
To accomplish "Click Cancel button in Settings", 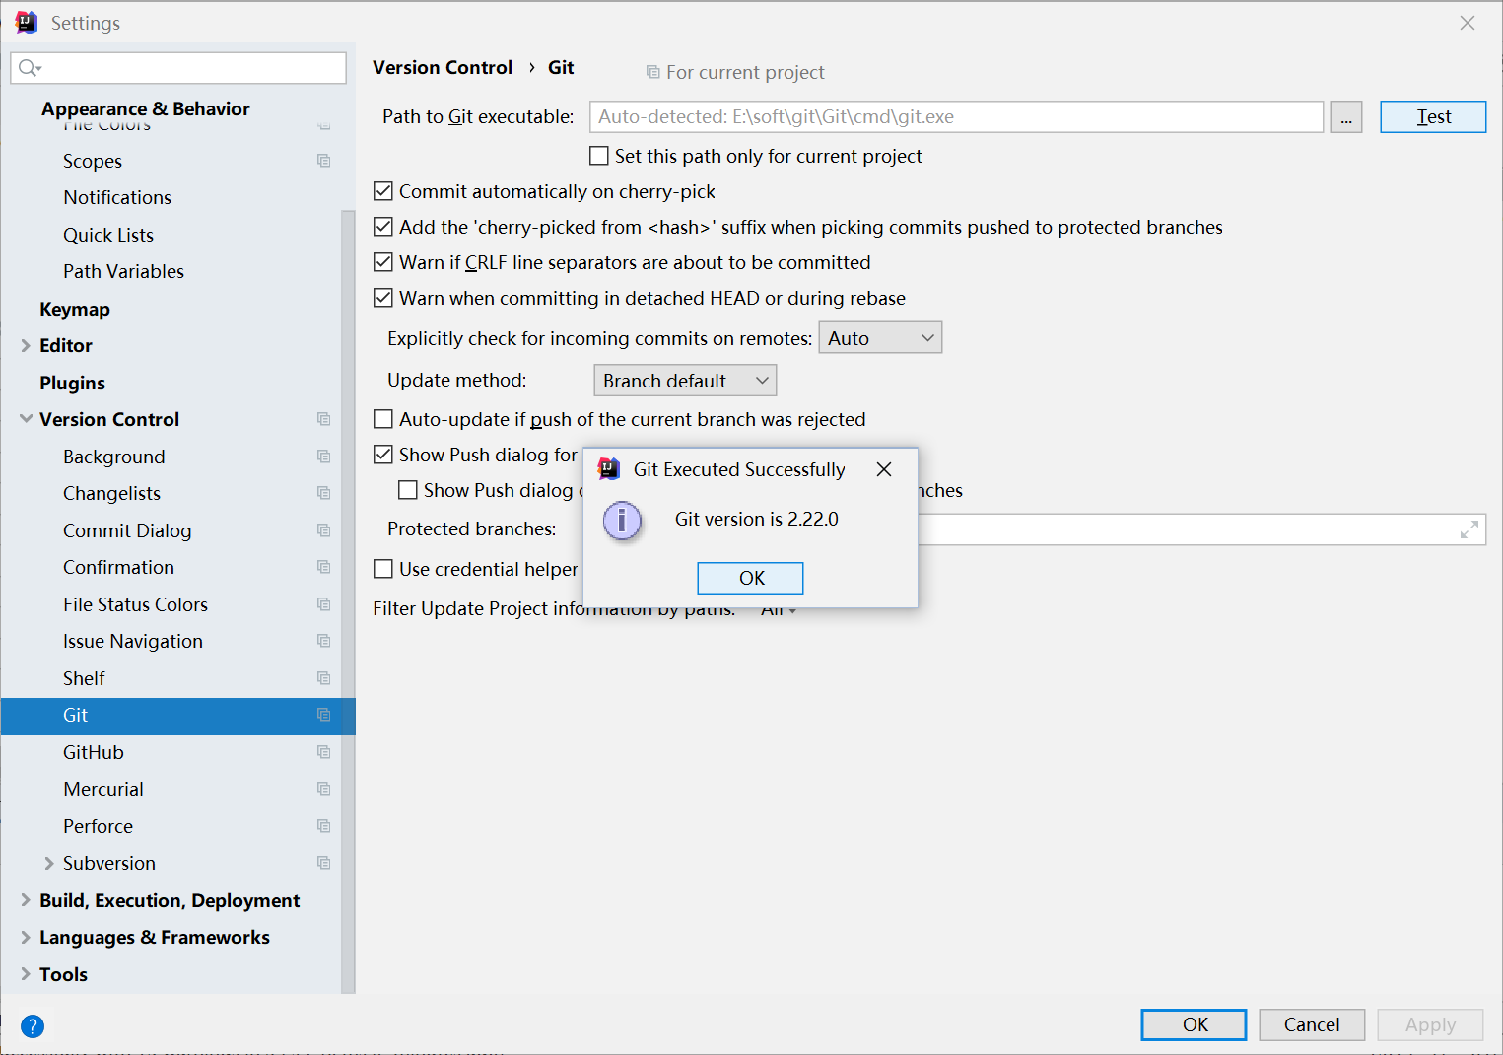I will click(1312, 1024).
